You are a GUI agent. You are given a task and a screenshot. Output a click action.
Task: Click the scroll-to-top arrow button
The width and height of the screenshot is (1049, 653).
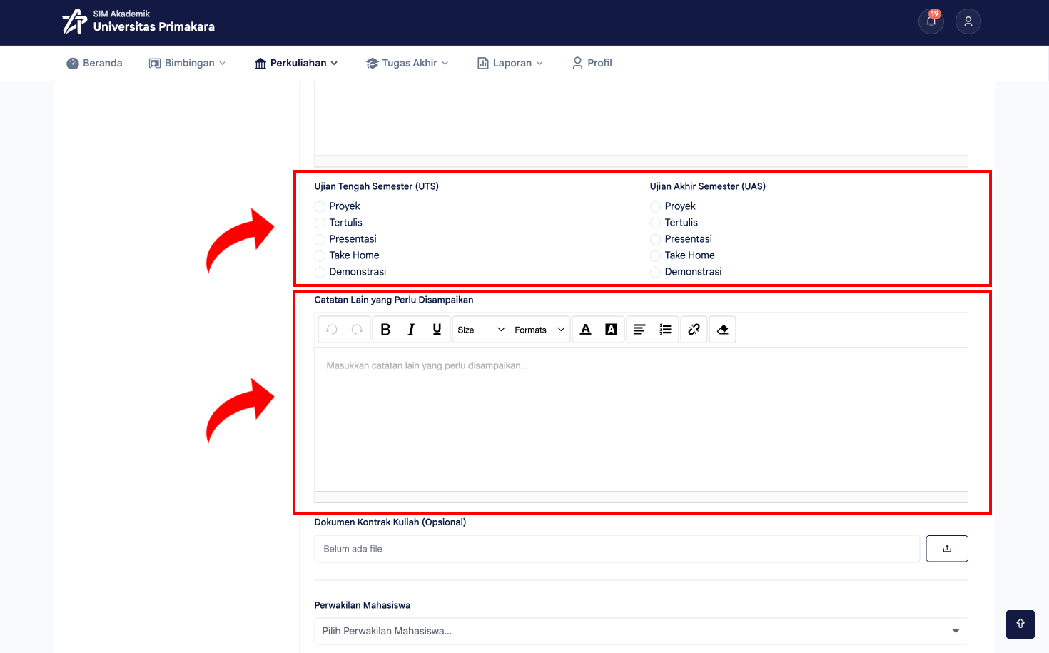pyautogui.click(x=1020, y=624)
